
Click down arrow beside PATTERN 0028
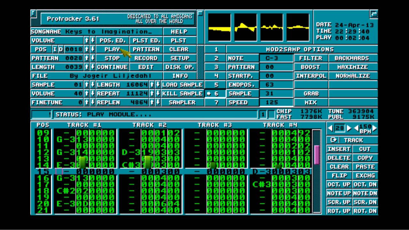pos(92,58)
